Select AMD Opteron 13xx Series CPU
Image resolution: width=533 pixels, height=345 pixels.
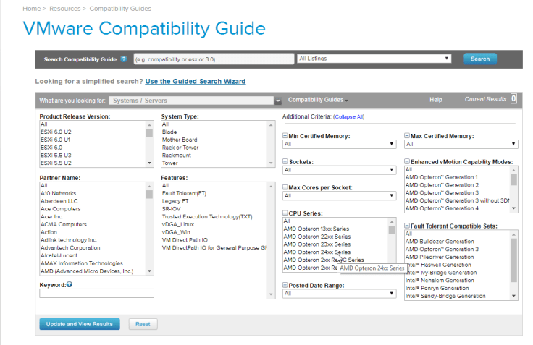coord(316,229)
